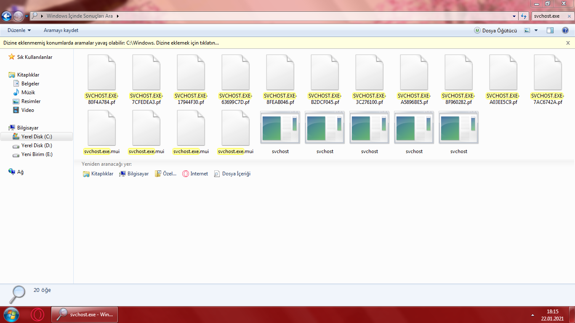This screenshot has height=323, width=575.
Task: Click the yellow indexing info bar message
Action: [x=111, y=43]
